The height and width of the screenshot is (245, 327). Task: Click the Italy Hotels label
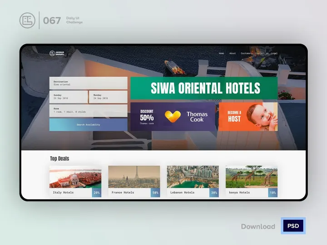point(63,192)
